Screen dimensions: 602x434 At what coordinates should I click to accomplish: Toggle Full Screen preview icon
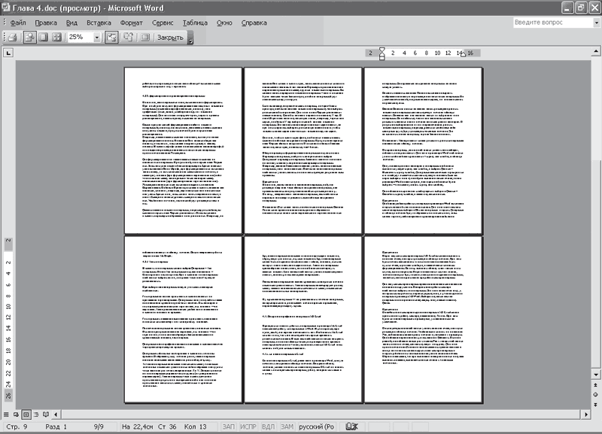(145, 37)
